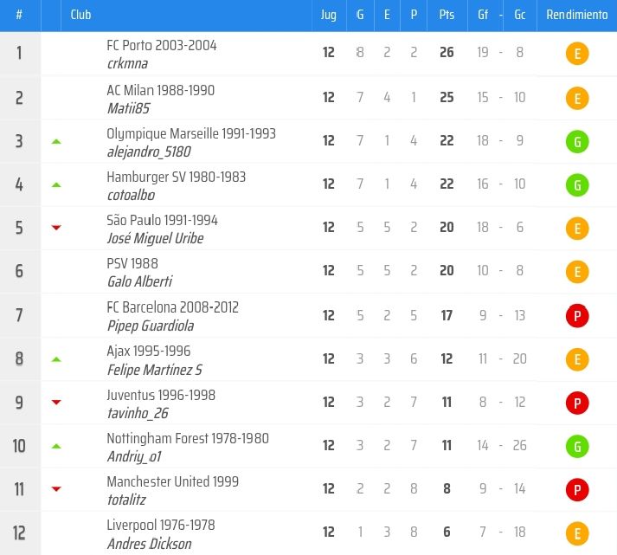Click the red down arrow beside Manchester United

pos(56,489)
